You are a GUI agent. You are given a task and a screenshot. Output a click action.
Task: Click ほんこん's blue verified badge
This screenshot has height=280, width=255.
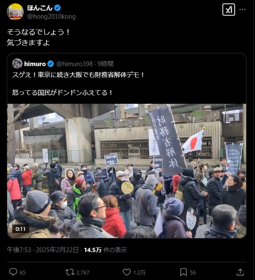click(58, 8)
